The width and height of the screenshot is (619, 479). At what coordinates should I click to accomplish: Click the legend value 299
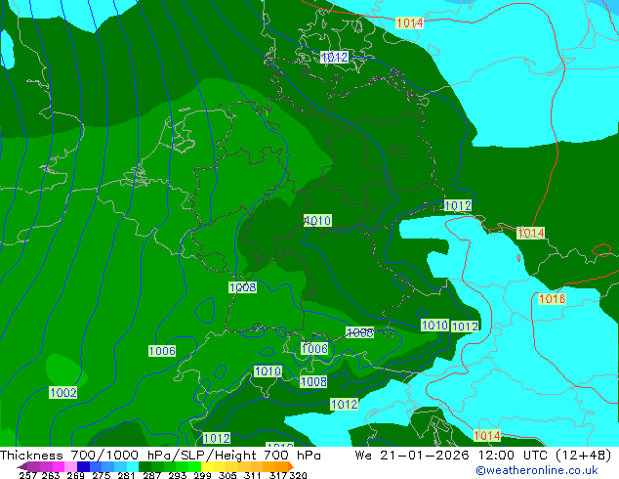[202, 475]
